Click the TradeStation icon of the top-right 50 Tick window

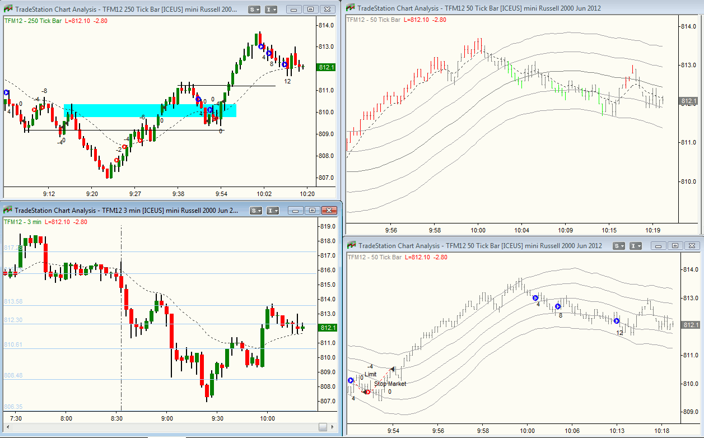pos(350,7)
